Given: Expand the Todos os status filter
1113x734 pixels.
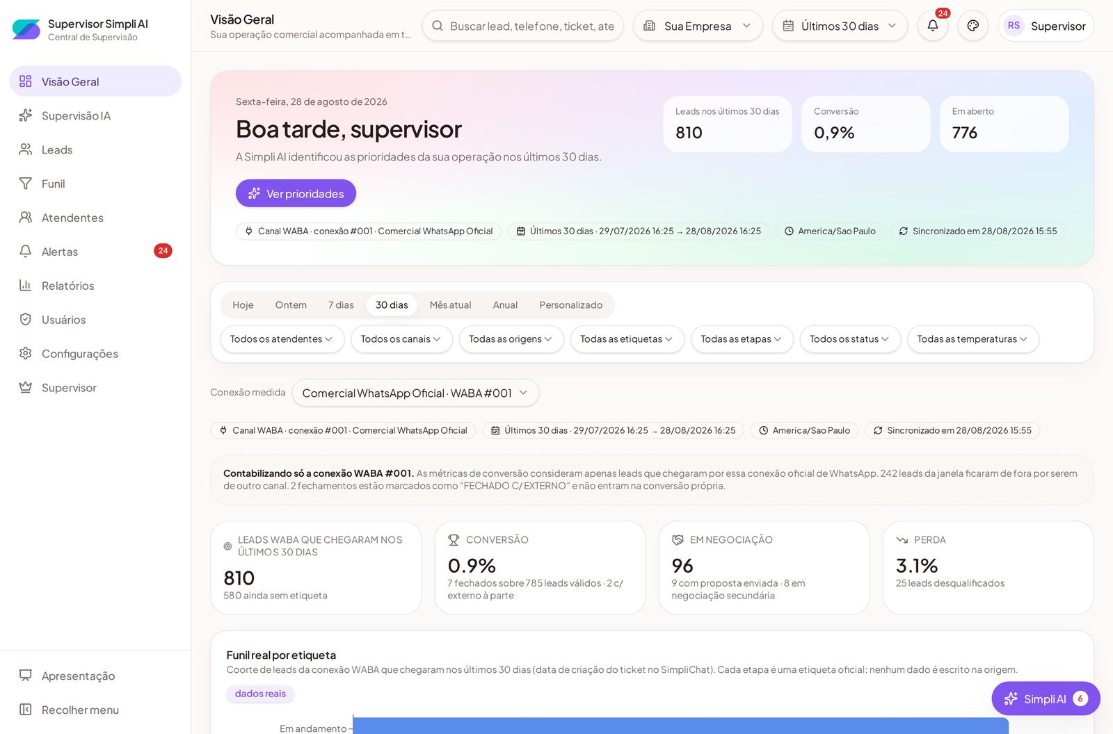Looking at the screenshot, I should pyautogui.click(x=850, y=339).
